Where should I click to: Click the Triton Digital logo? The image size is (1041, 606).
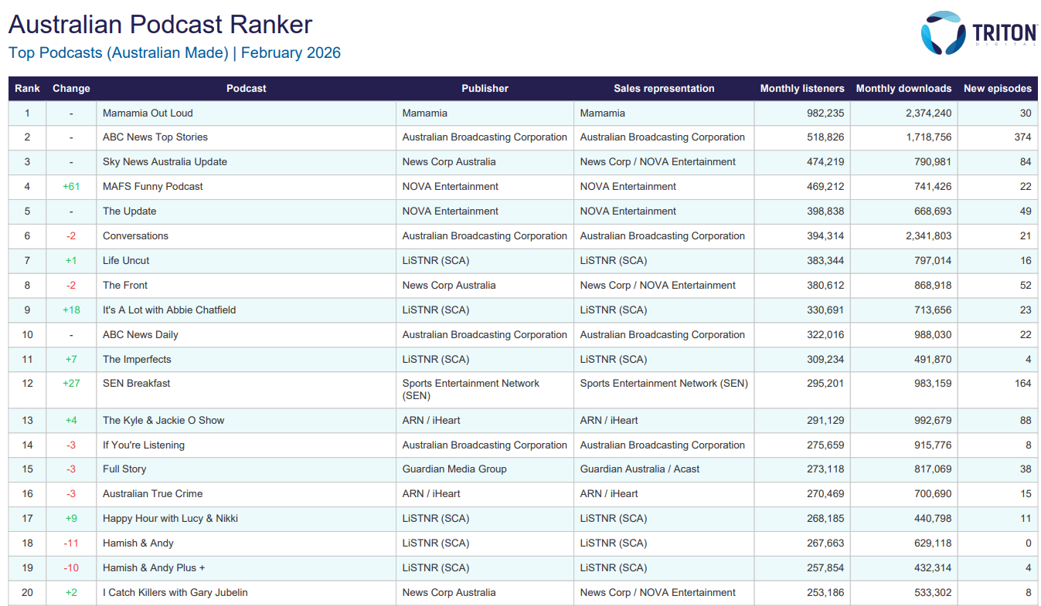pos(978,32)
